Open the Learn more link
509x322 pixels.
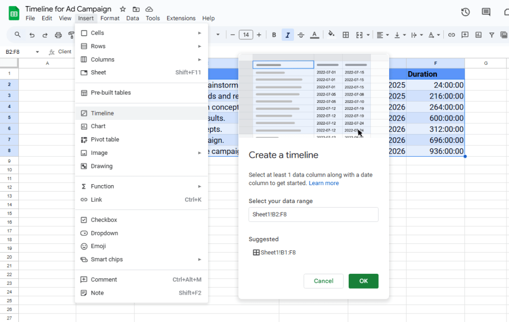323,183
